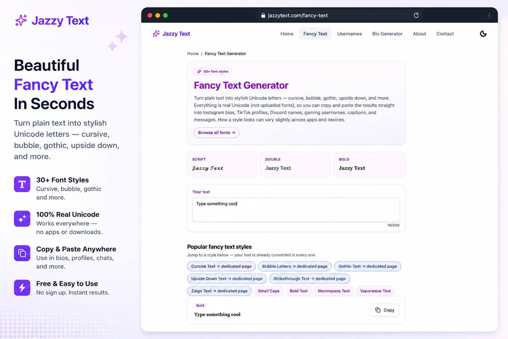Open the Cursive Text dedicated page chip
The image size is (508, 339).
click(x=221, y=266)
